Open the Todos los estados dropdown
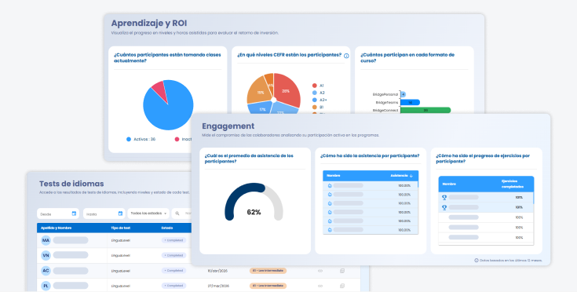Screen dimensions: 577x292 pos(148,214)
